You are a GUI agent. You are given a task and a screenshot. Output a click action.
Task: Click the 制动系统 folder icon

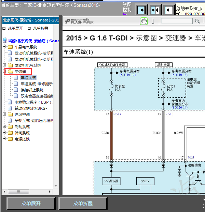point(10,127)
